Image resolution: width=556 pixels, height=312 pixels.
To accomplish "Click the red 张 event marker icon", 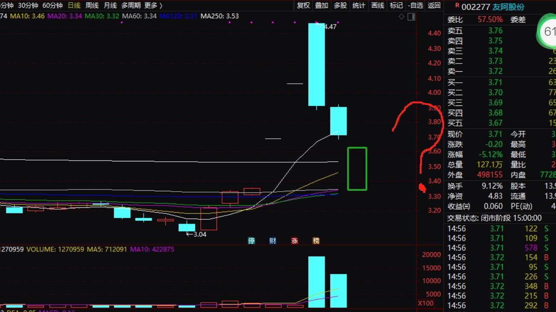I will click(294, 241).
